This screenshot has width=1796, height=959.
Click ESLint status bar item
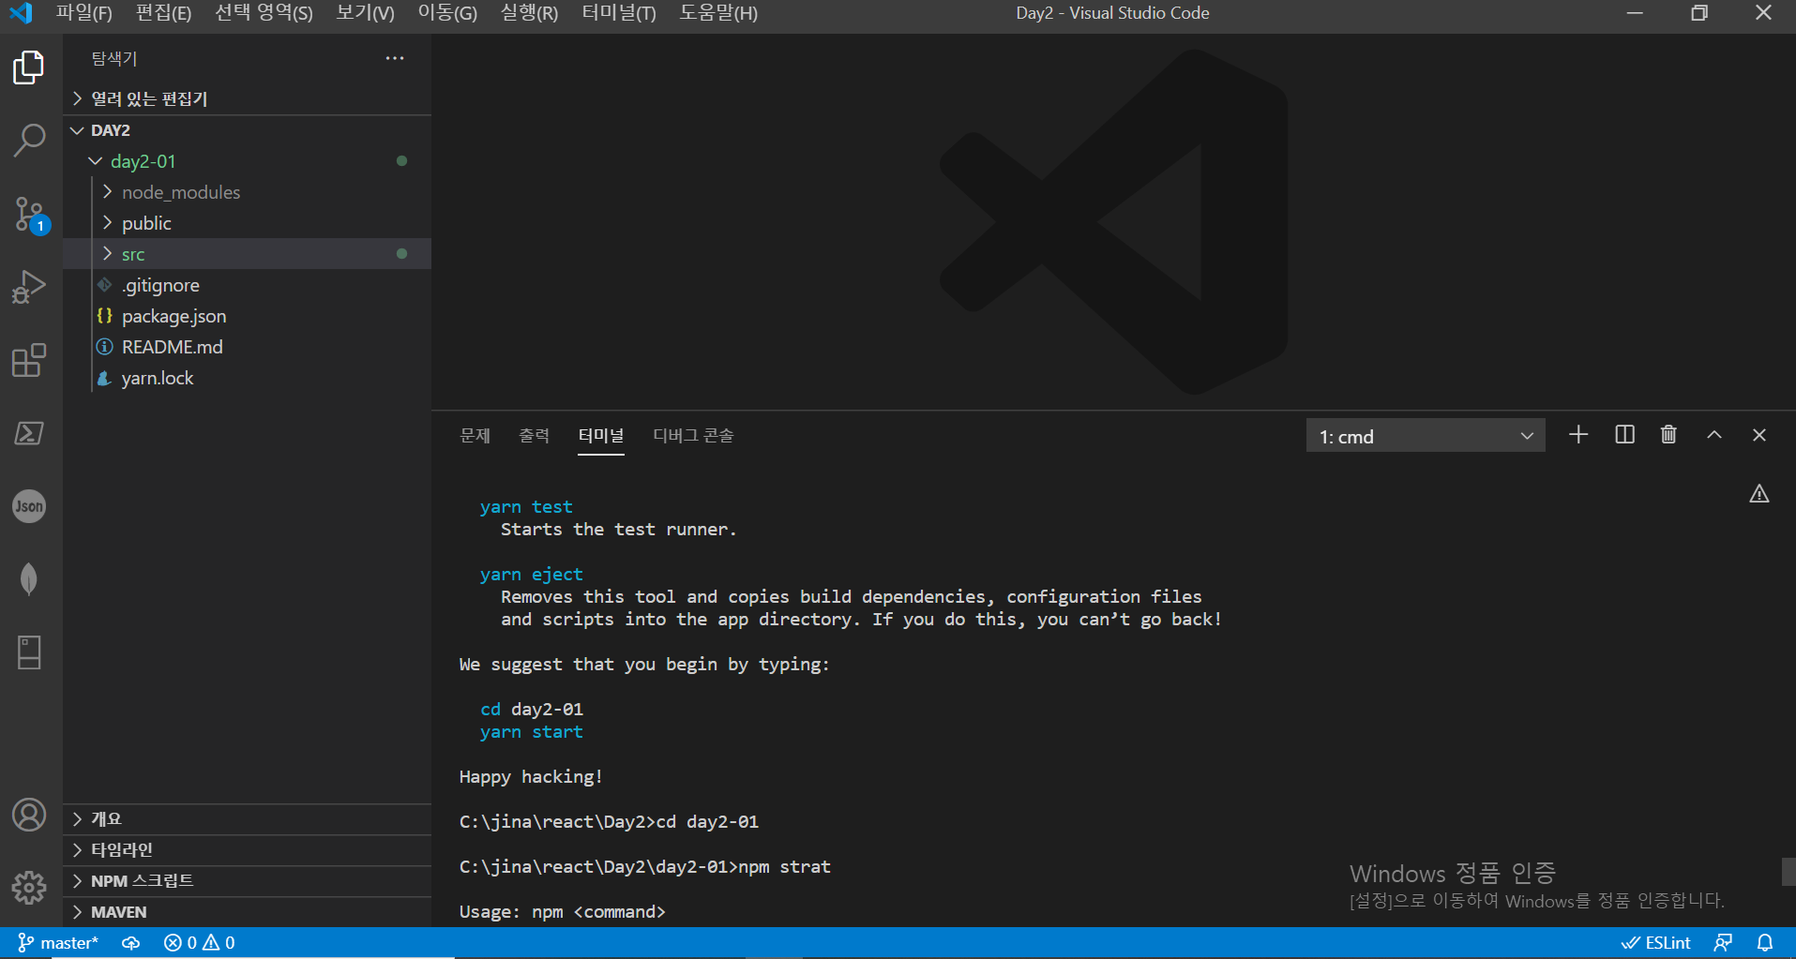[1655, 943]
